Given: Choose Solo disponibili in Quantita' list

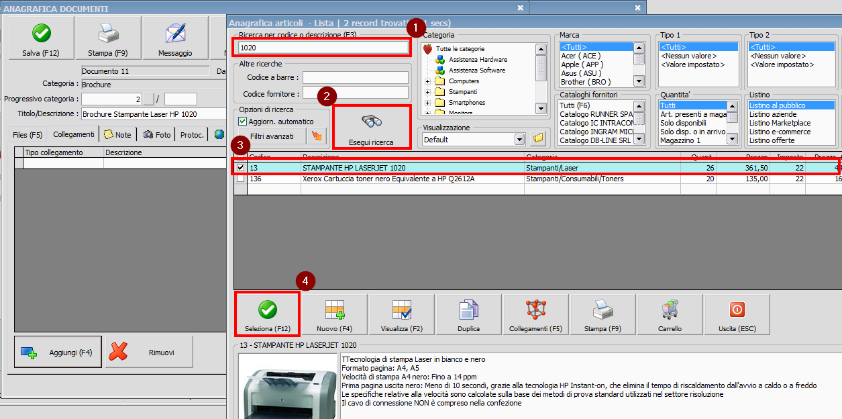Looking at the screenshot, I should tap(683, 123).
